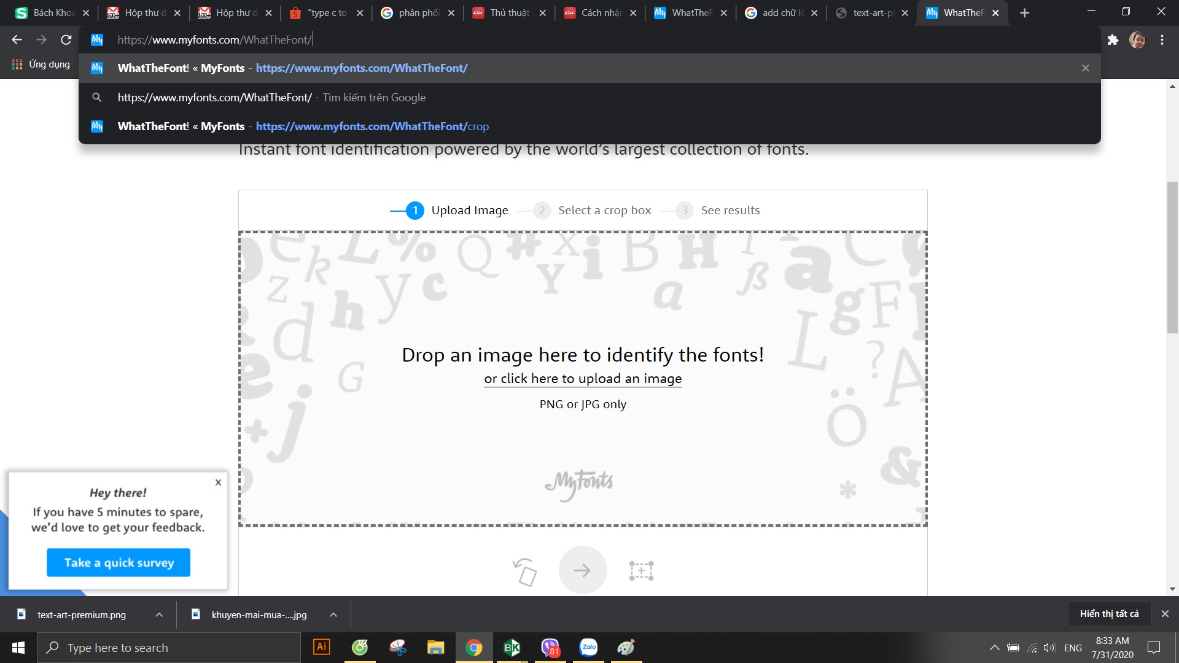The width and height of the screenshot is (1179, 663).
Task: Open the BK taskbar application icon
Action: coord(512,647)
